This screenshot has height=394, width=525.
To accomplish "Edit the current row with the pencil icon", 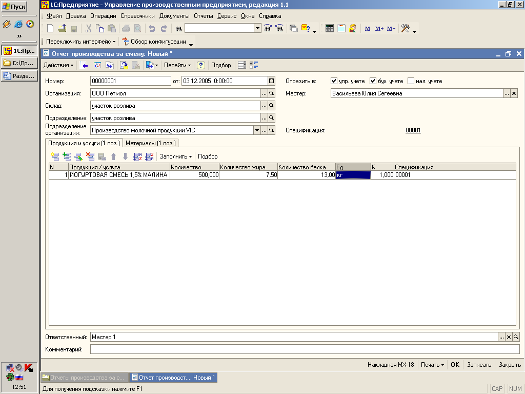I will pos(78,156).
